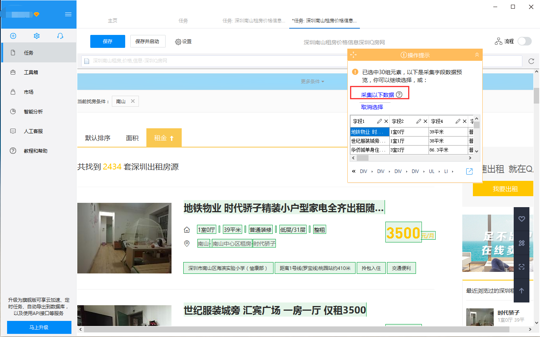Switch to the plain 任务 tab
This screenshot has height=337, width=540.
point(183,21)
